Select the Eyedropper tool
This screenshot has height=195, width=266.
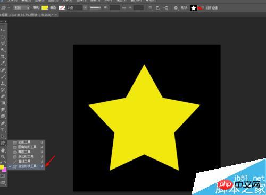(x=3, y=63)
